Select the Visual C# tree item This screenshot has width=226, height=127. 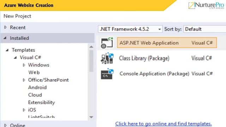tap(30, 58)
